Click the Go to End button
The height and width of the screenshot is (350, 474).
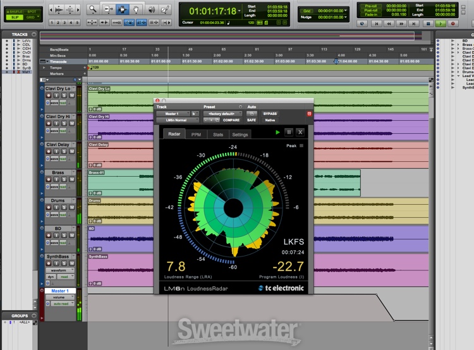pos(413,23)
